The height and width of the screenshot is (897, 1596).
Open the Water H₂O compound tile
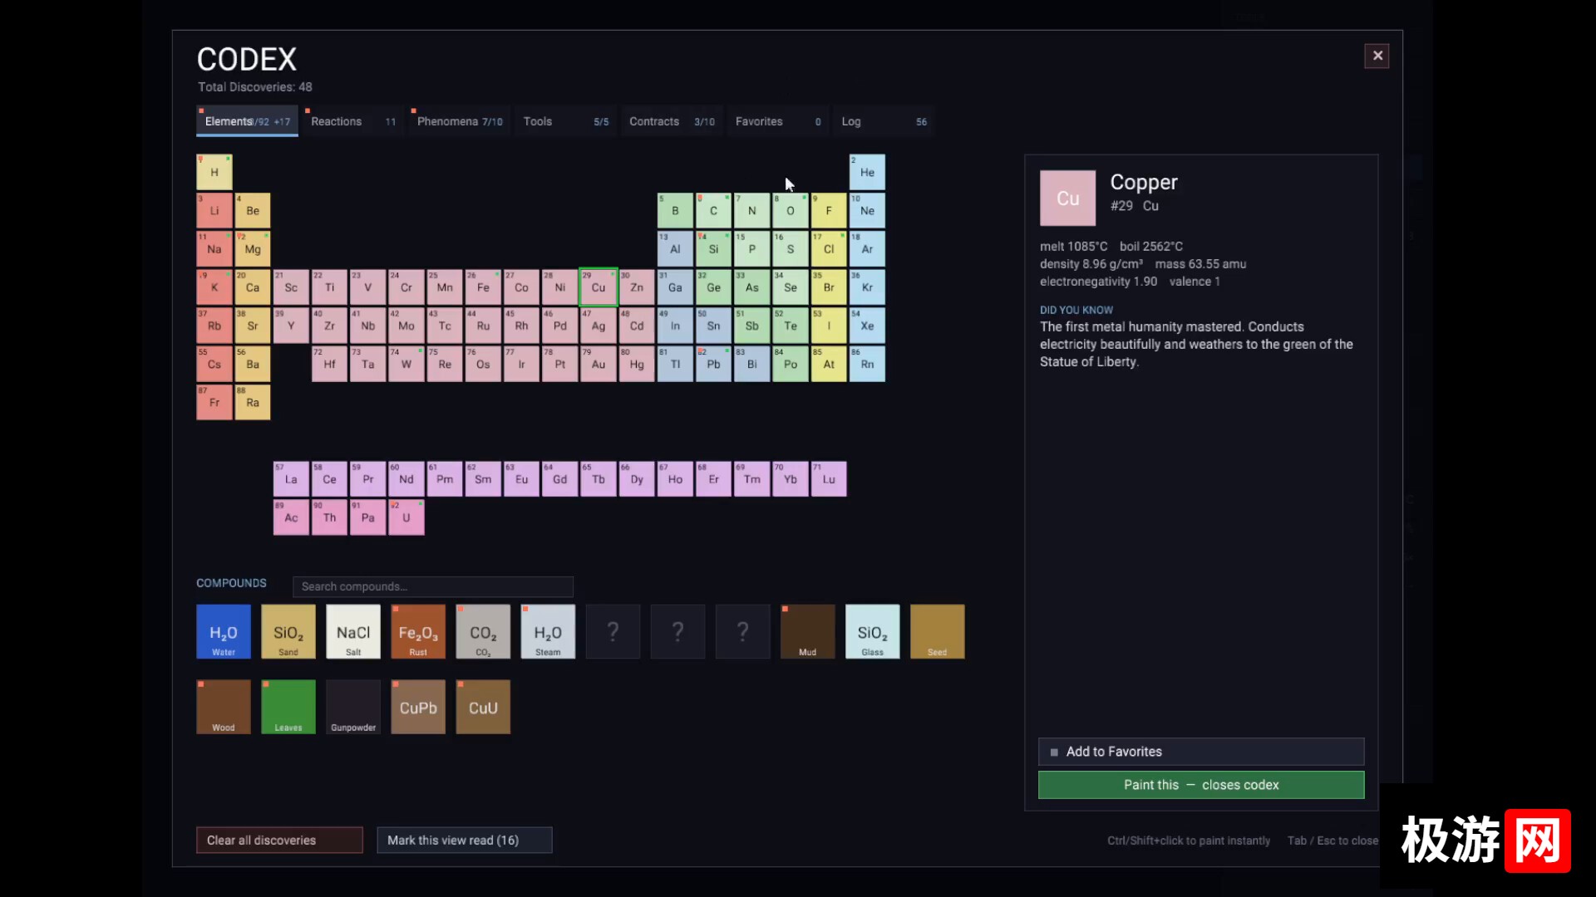[224, 631]
